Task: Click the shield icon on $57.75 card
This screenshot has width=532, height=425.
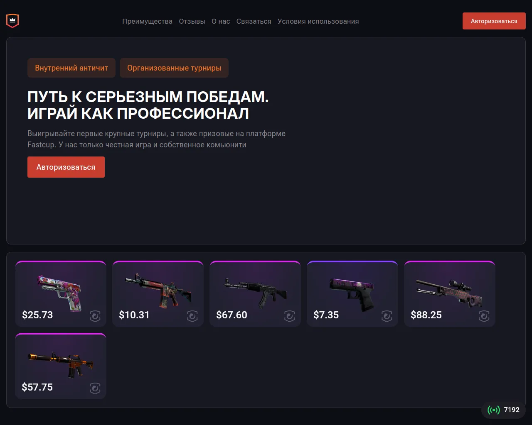Action: point(95,388)
